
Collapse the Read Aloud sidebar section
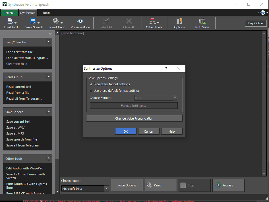click(x=49, y=76)
